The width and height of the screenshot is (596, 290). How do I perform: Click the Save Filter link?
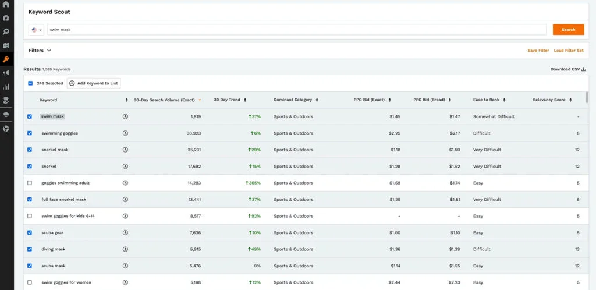coord(538,51)
